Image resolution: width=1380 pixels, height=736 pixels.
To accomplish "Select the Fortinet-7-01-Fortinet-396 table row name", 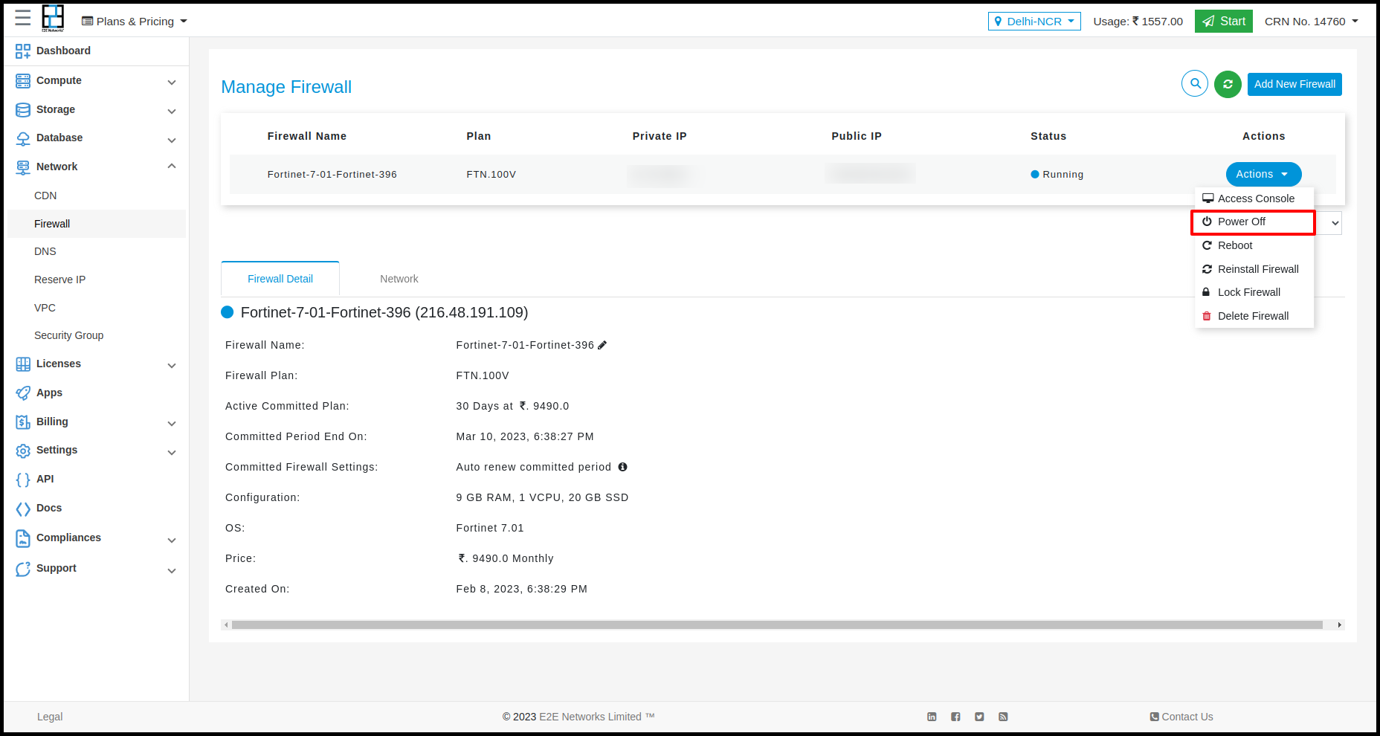I will 332,175.
